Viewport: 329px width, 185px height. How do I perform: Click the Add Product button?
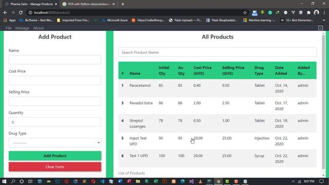point(55,156)
